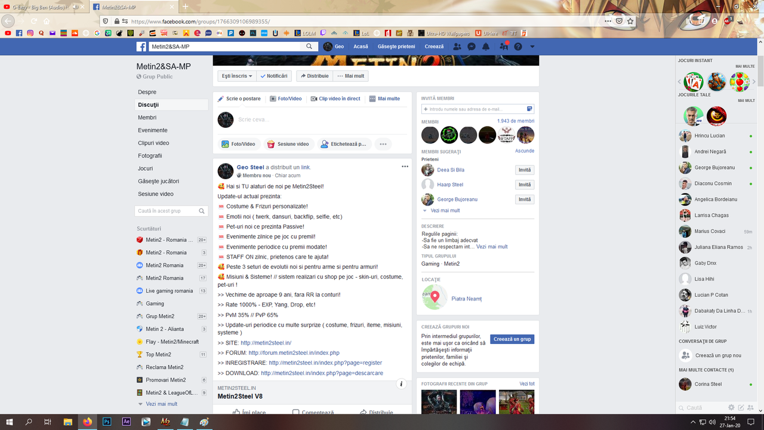Click the search magnifier in Facebook search bar
The width and height of the screenshot is (764, 430).
coord(309,47)
